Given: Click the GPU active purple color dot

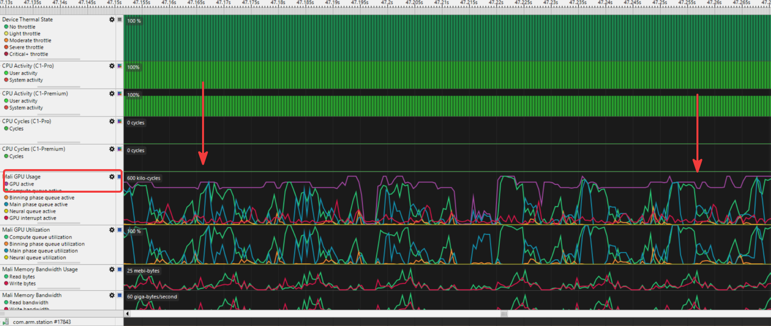Looking at the screenshot, I should 6,184.
